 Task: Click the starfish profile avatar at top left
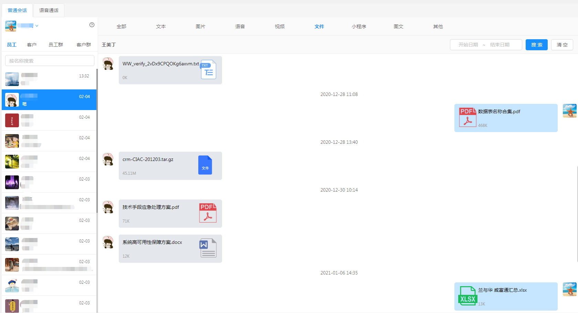(x=11, y=26)
